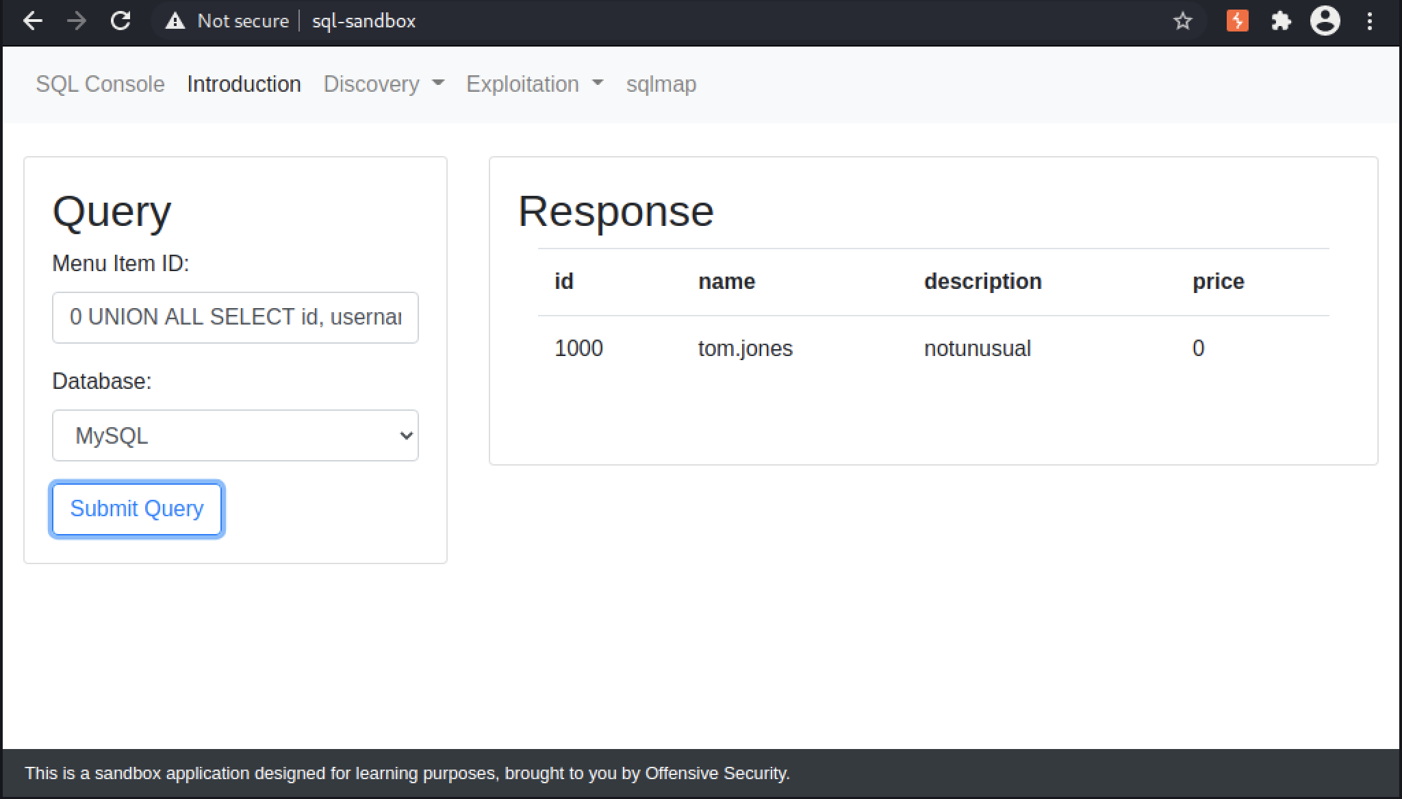Click the name column header
1402x799 pixels.
[726, 281]
